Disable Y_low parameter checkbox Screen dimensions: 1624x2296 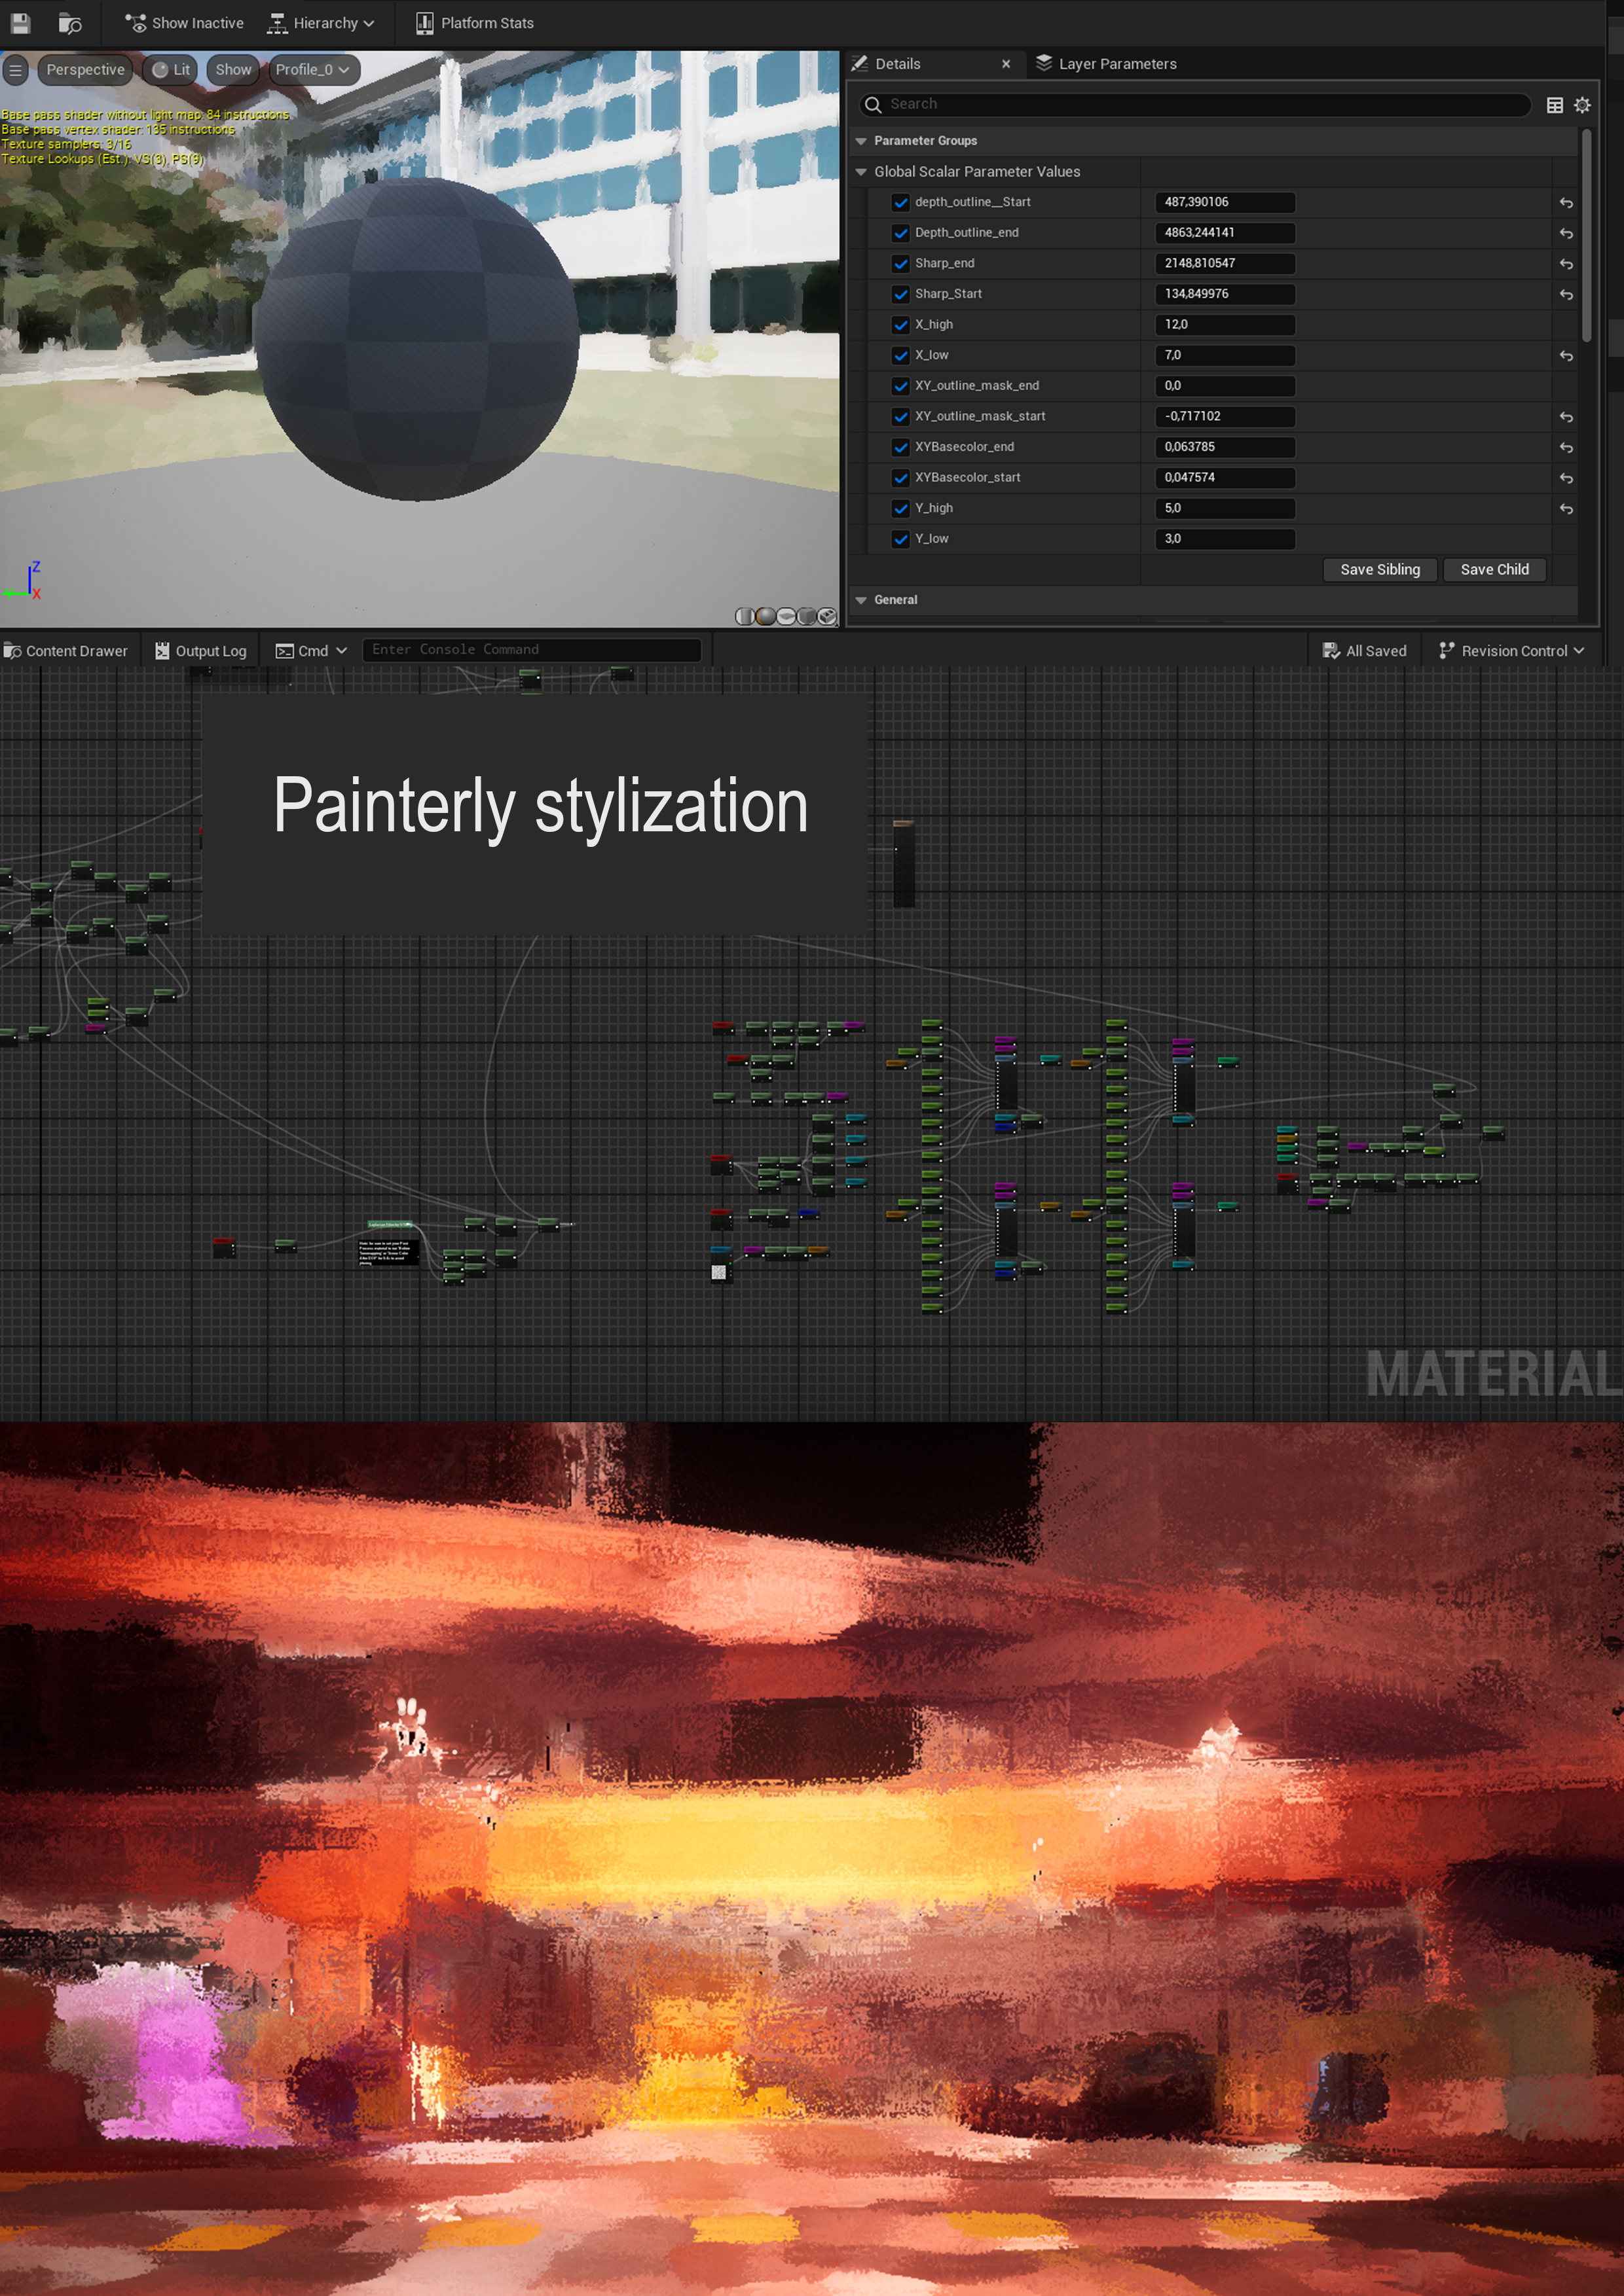(900, 539)
